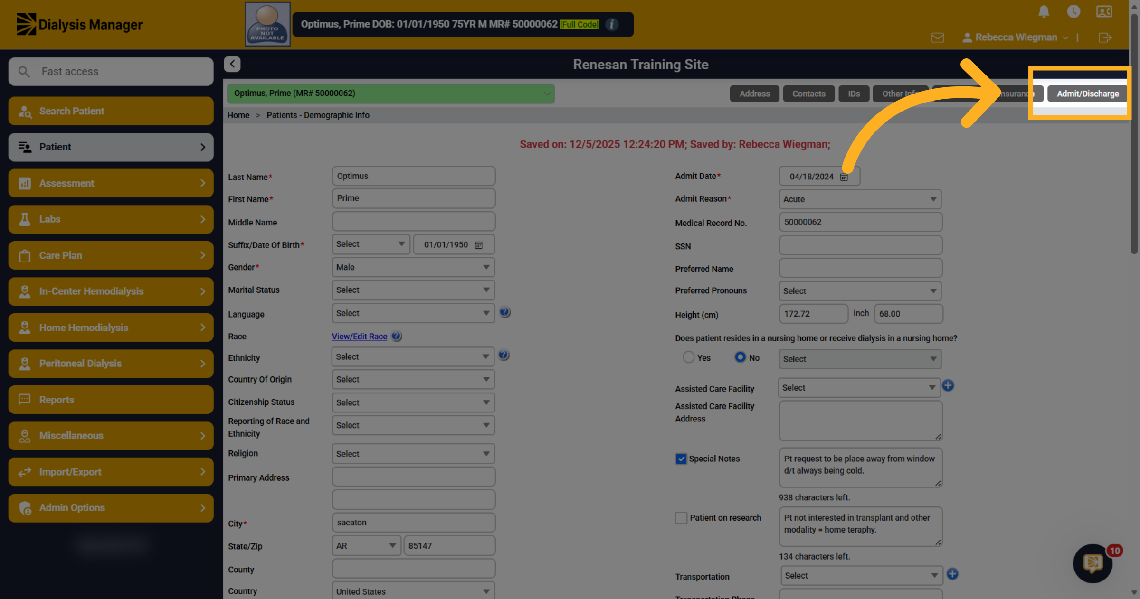This screenshot has height=599, width=1140.
Task: Expand the Assessment sidebar menu
Action: pos(111,183)
